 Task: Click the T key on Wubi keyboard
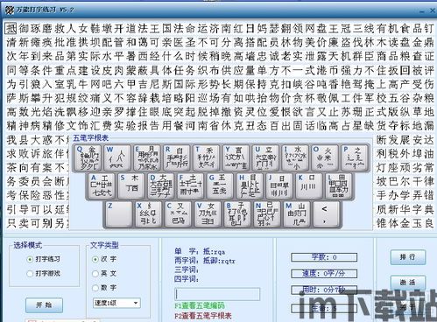(x=207, y=157)
